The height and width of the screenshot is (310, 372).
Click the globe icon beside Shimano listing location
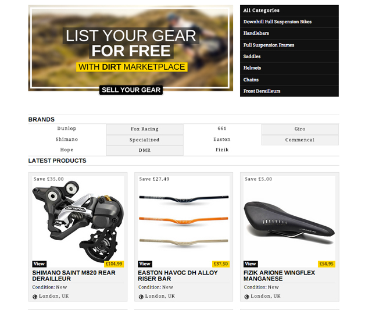(35, 297)
